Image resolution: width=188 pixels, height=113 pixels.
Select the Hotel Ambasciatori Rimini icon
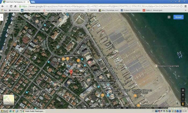[x=110, y=91]
